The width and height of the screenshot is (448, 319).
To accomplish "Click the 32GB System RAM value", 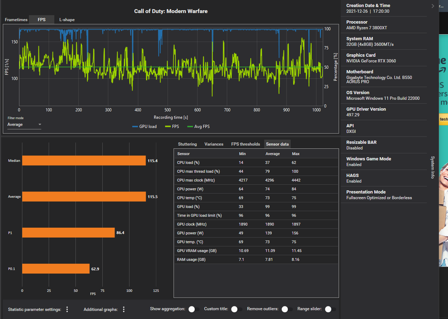I will tap(370, 44).
